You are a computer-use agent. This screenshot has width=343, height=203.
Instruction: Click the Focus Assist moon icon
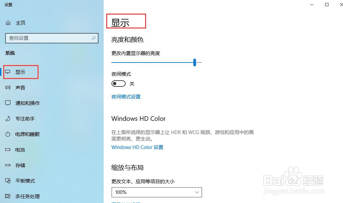pos(8,118)
